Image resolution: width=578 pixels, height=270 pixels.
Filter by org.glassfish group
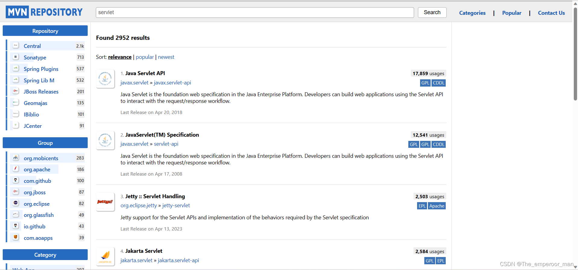click(x=39, y=215)
